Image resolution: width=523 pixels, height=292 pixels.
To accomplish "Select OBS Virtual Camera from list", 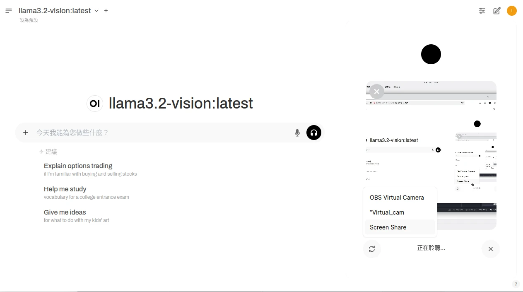I will pos(397,198).
